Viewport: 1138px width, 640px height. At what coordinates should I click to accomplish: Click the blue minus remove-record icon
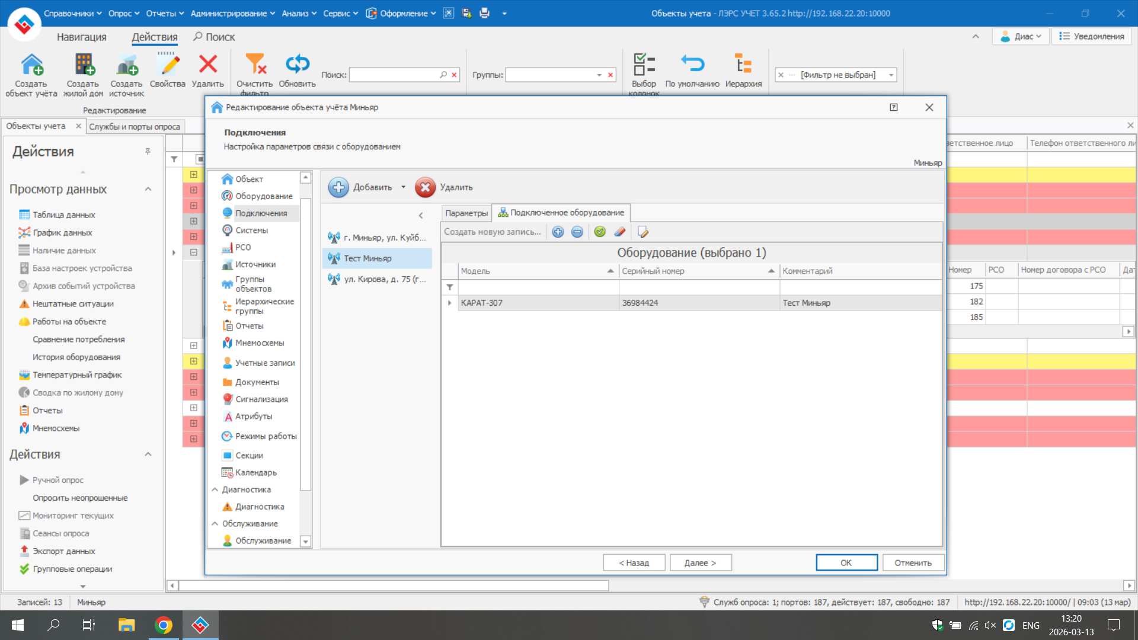[577, 232]
